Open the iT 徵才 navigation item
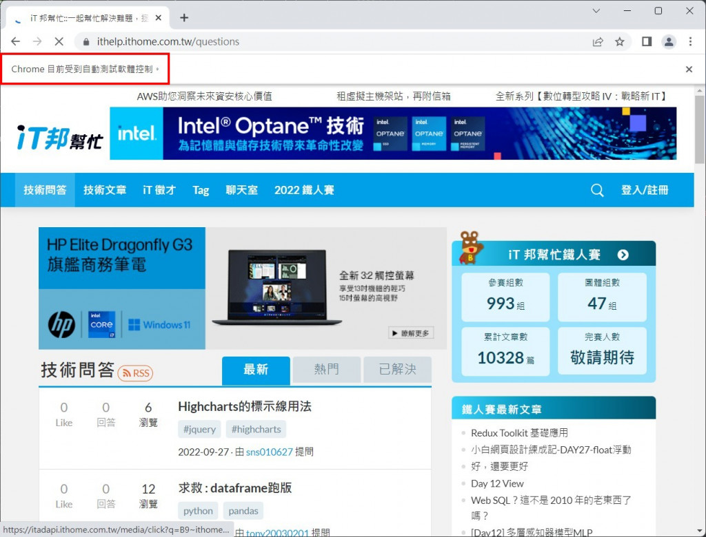 [159, 190]
